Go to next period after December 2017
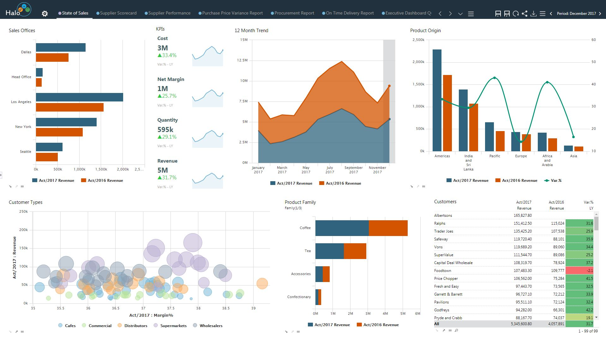 click(x=600, y=14)
